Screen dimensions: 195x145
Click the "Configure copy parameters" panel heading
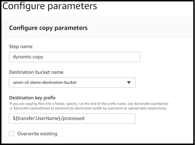(48, 28)
